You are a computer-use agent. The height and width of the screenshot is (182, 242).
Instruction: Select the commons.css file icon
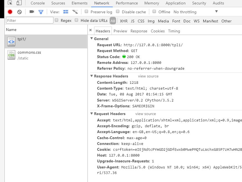coord(11,55)
